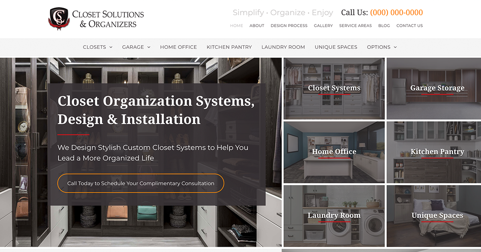The image size is (481, 252).
Task: View the Home Office image tile
Action: point(334,152)
